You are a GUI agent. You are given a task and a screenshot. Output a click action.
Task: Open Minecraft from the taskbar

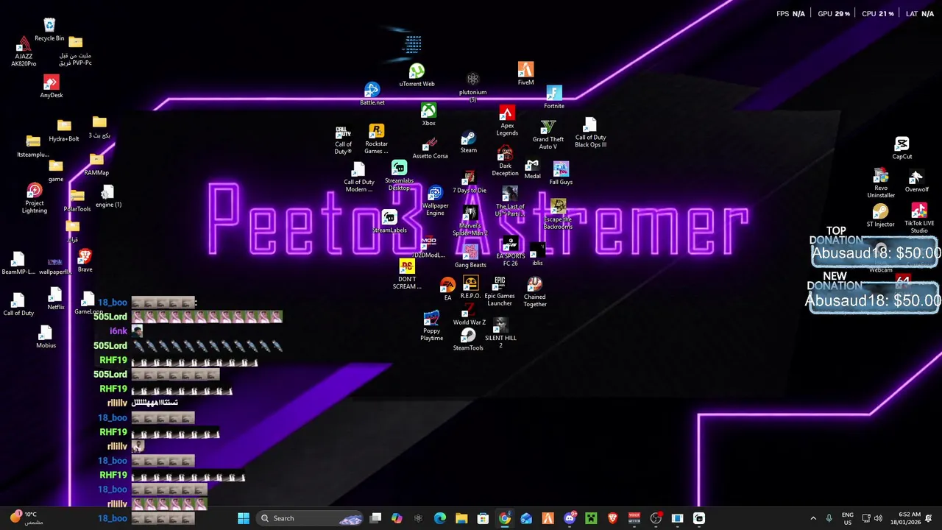[x=591, y=518]
